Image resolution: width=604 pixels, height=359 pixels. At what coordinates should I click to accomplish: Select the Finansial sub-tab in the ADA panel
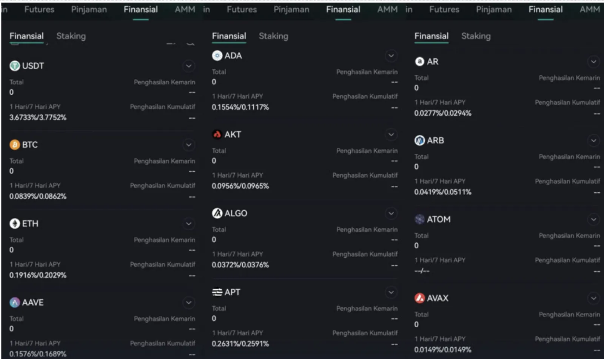229,36
